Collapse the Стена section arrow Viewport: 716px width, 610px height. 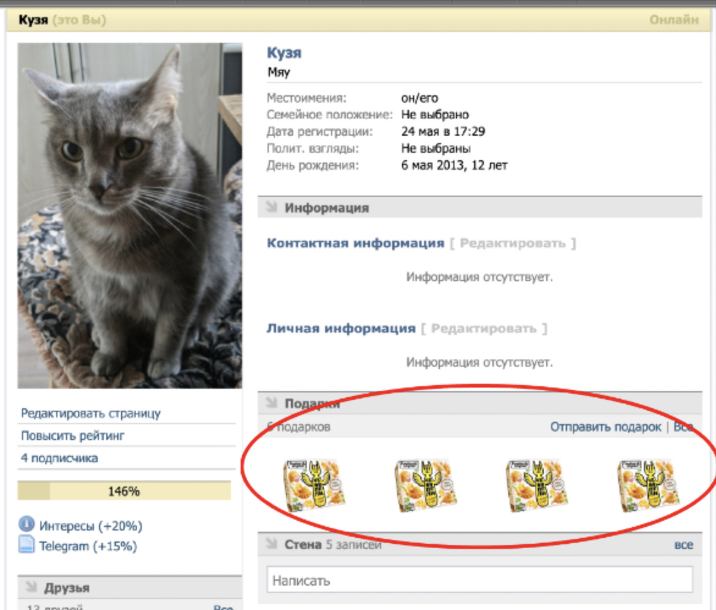(272, 543)
